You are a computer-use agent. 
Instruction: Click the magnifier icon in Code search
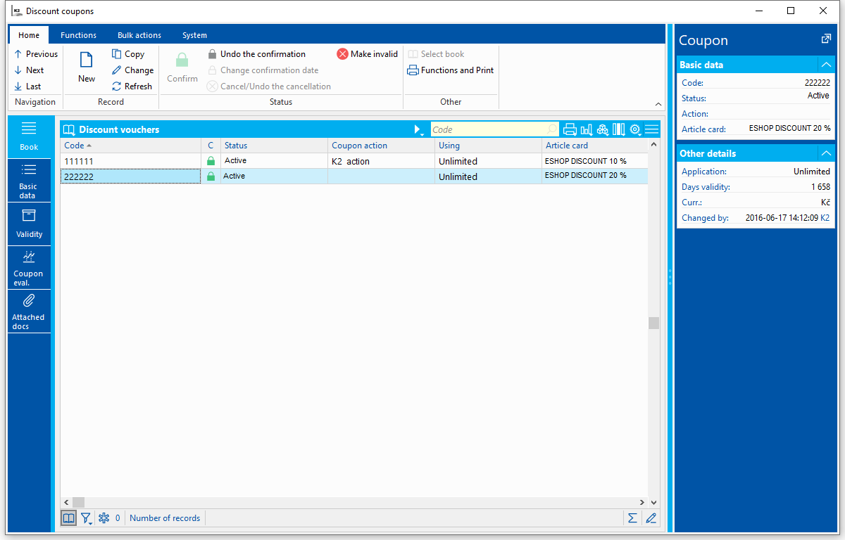click(551, 129)
